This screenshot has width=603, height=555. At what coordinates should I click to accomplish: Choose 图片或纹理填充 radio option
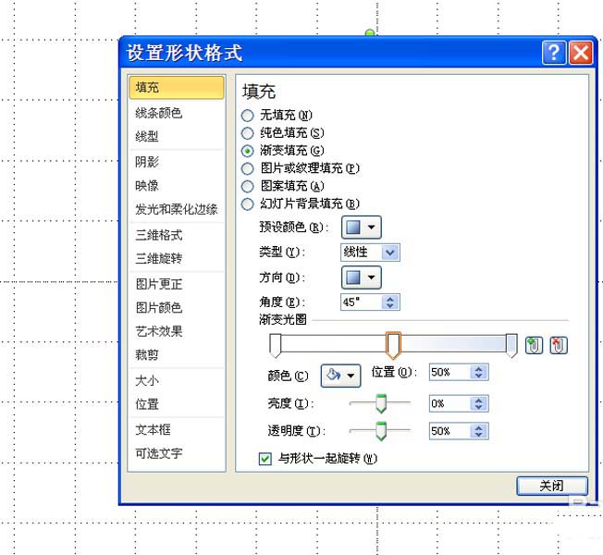tap(247, 168)
